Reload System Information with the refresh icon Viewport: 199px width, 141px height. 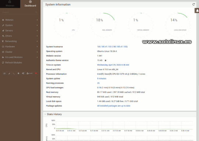(193, 4)
